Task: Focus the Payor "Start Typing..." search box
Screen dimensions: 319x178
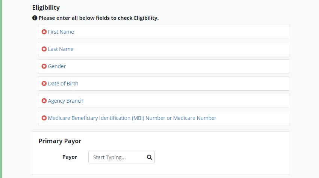Action: point(117,157)
